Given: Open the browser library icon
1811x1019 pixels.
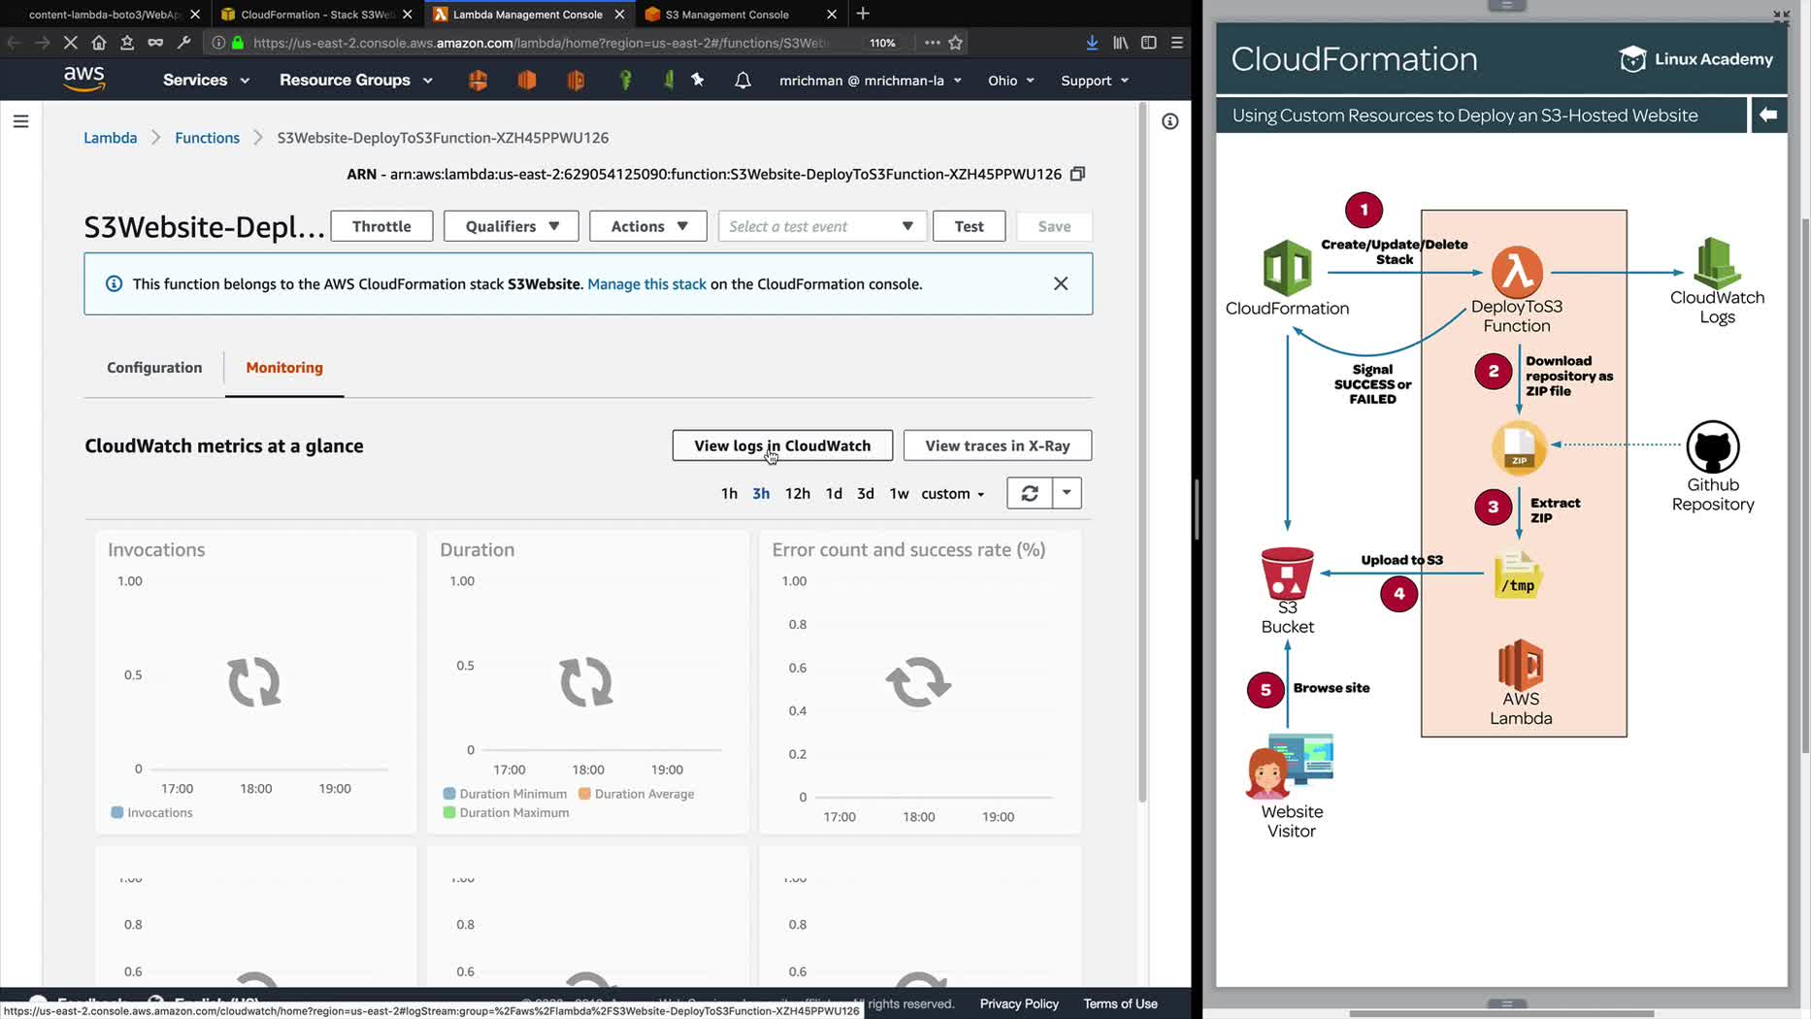Looking at the screenshot, I should coord(1120,43).
